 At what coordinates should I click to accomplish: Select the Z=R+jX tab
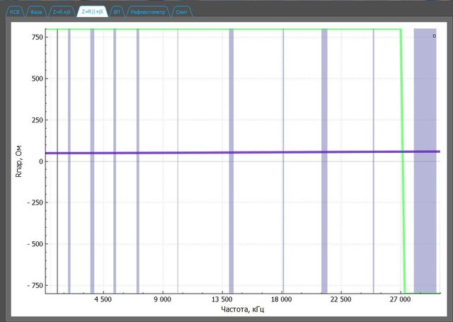click(x=61, y=13)
